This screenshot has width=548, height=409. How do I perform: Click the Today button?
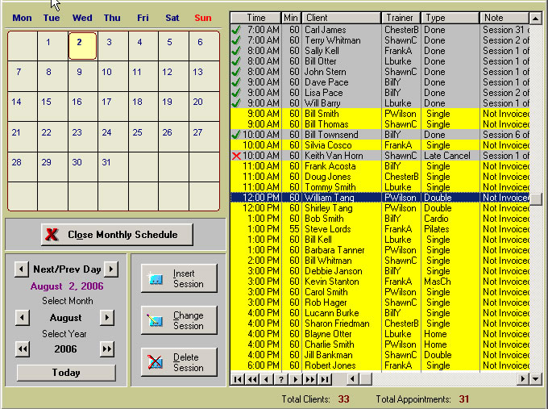click(66, 373)
